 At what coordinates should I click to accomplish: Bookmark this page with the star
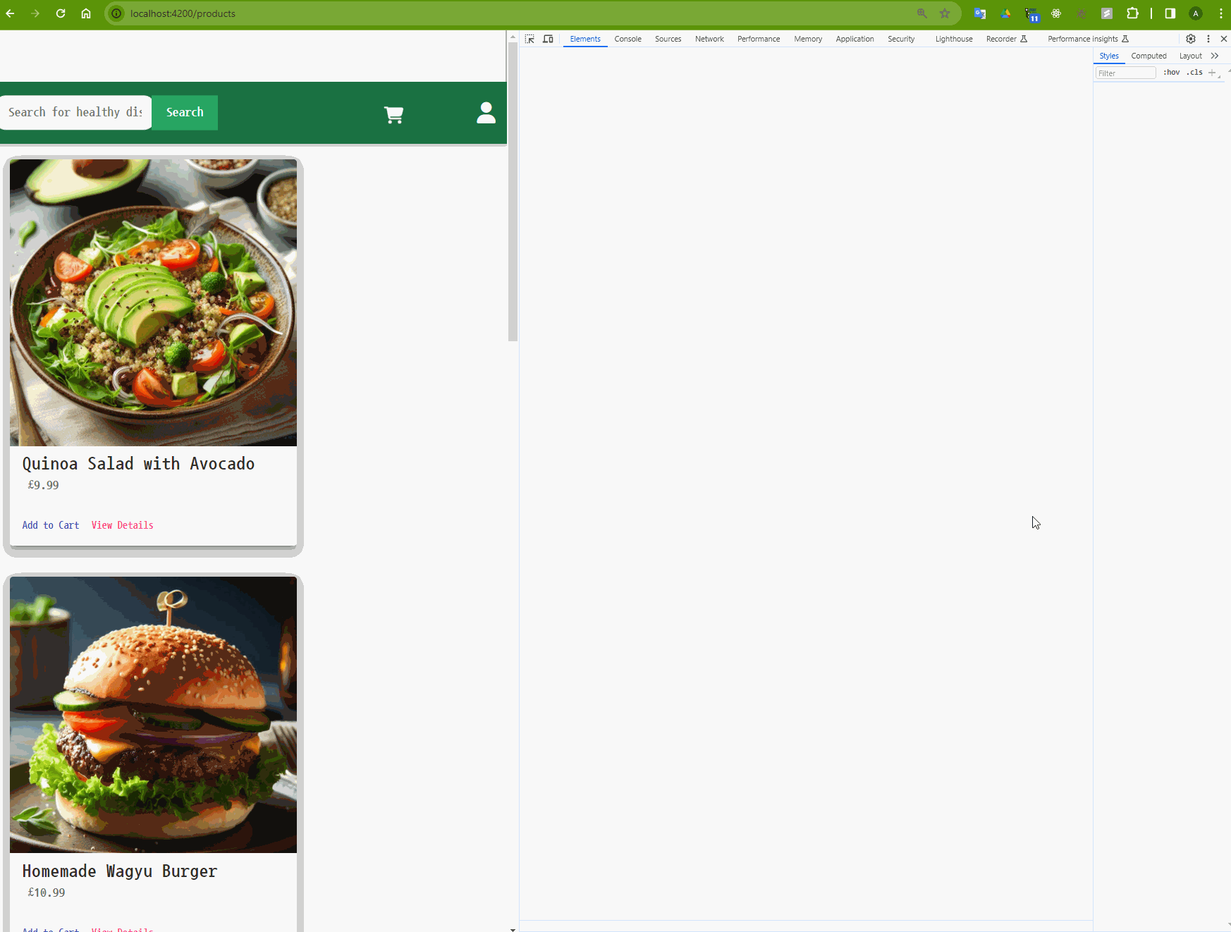pos(945,13)
